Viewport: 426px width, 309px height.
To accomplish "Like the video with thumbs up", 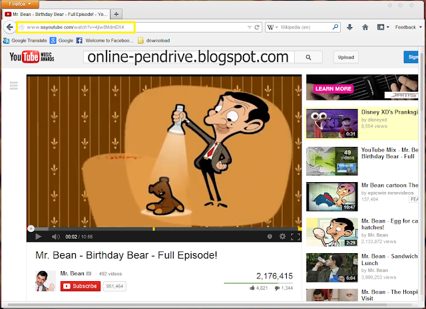I will (259, 288).
